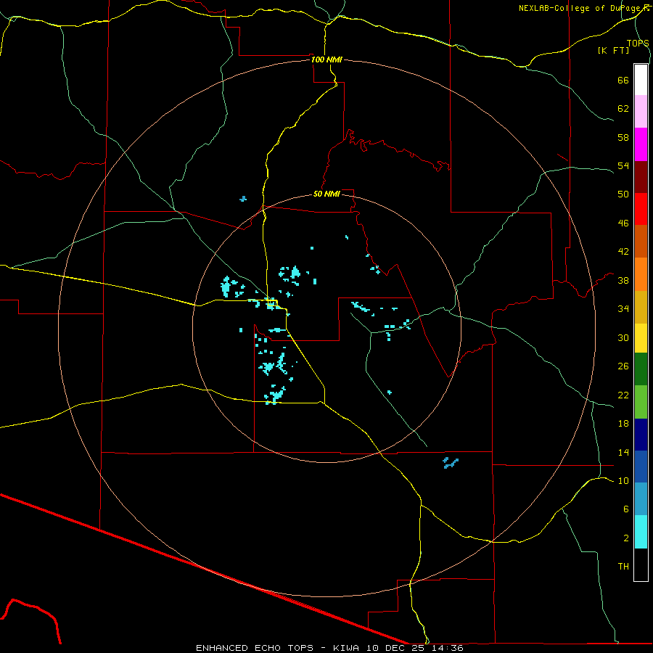Select the legend value "38"
This screenshot has height=653, width=653.
tap(623, 280)
